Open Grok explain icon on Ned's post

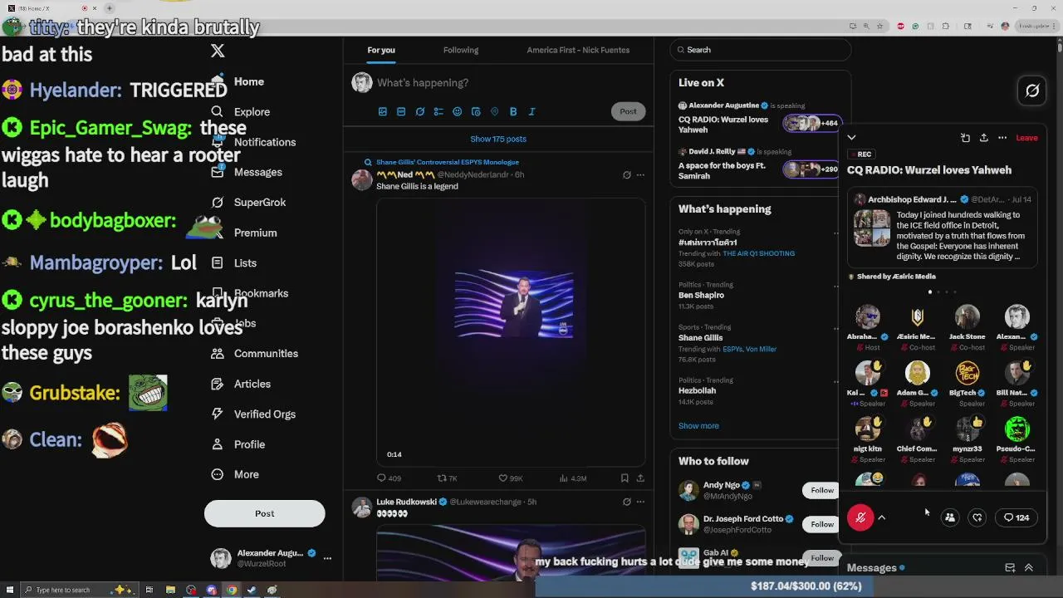(626, 174)
